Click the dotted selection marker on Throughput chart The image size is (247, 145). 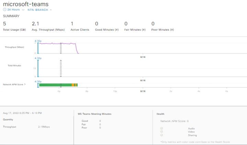pyautogui.click(x=61, y=48)
